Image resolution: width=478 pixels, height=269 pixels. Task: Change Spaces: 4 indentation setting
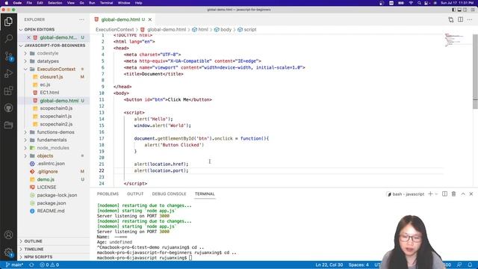pyautogui.click(x=358, y=265)
